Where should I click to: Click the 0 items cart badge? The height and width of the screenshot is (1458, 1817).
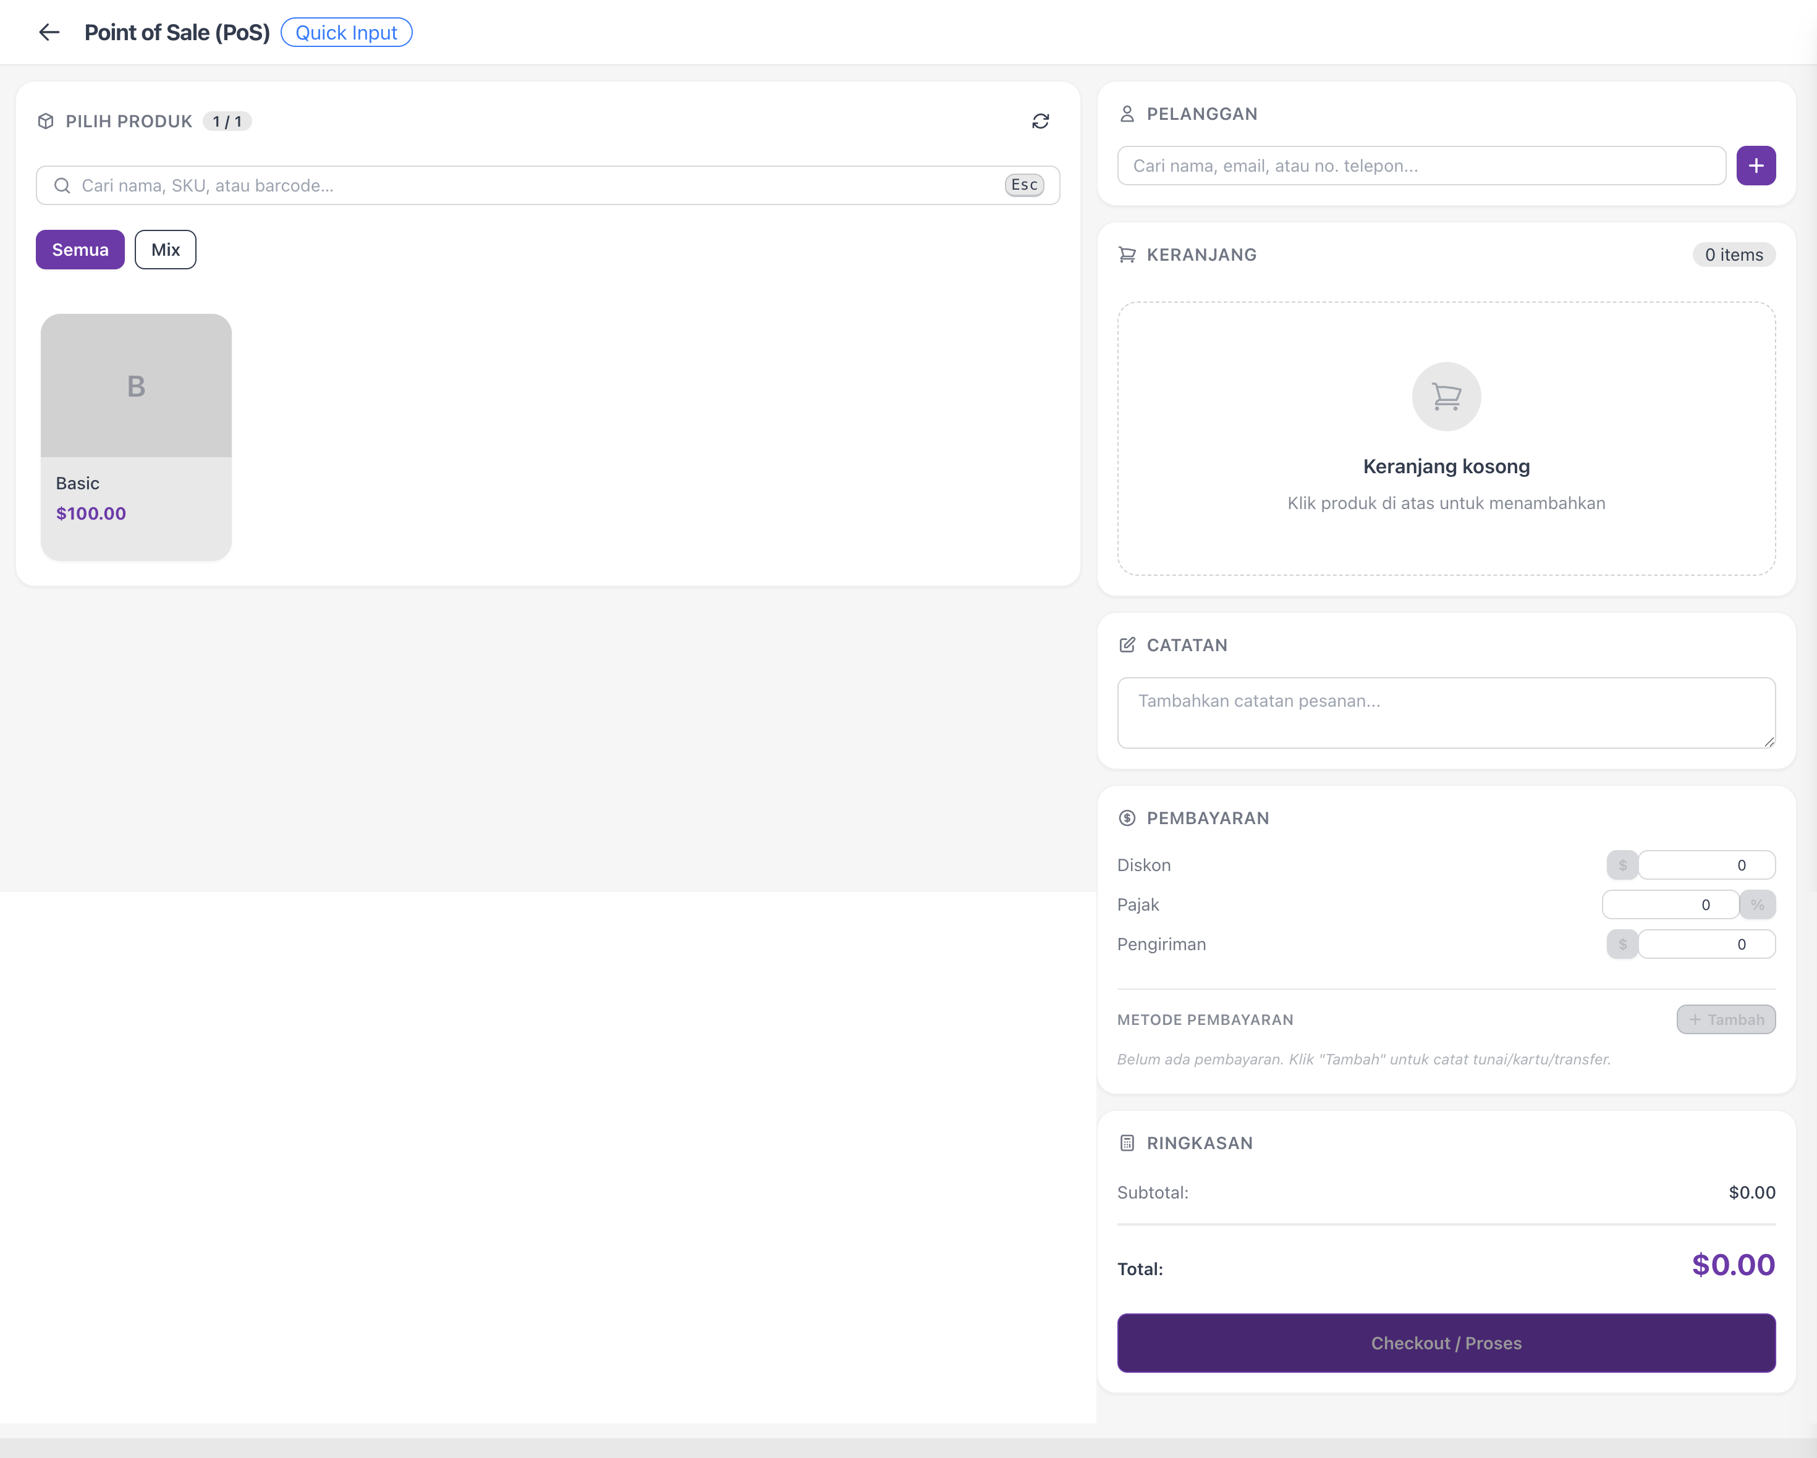(1734, 255)
